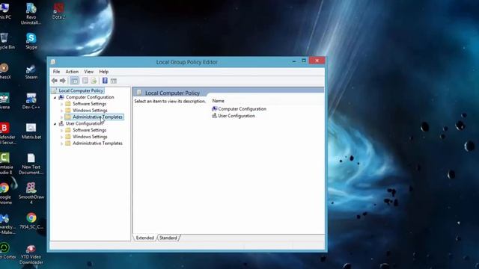The height and width of the screenshot is (269, 479).
Task: Select Administrative Templates under User Configuration
Action: (97, 143)
